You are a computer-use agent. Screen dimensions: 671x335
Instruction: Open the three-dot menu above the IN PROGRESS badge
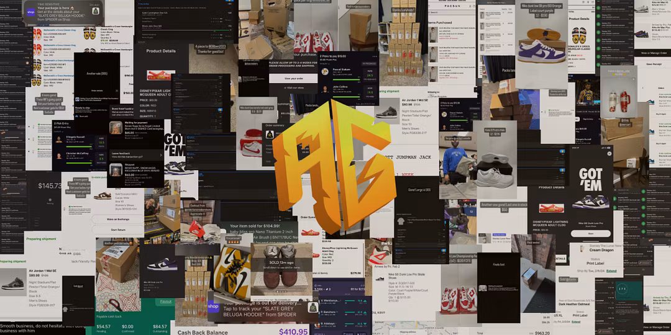[x=373, y=56]
